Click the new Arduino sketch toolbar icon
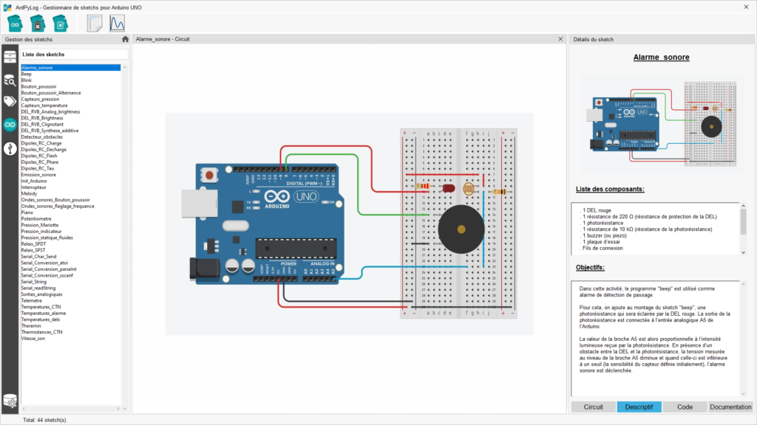The image size is (757, 425). 15,23
